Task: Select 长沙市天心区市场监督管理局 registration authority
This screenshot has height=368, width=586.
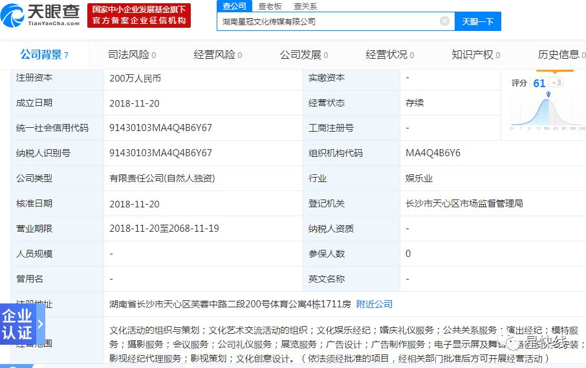Action: coord(464,203)
